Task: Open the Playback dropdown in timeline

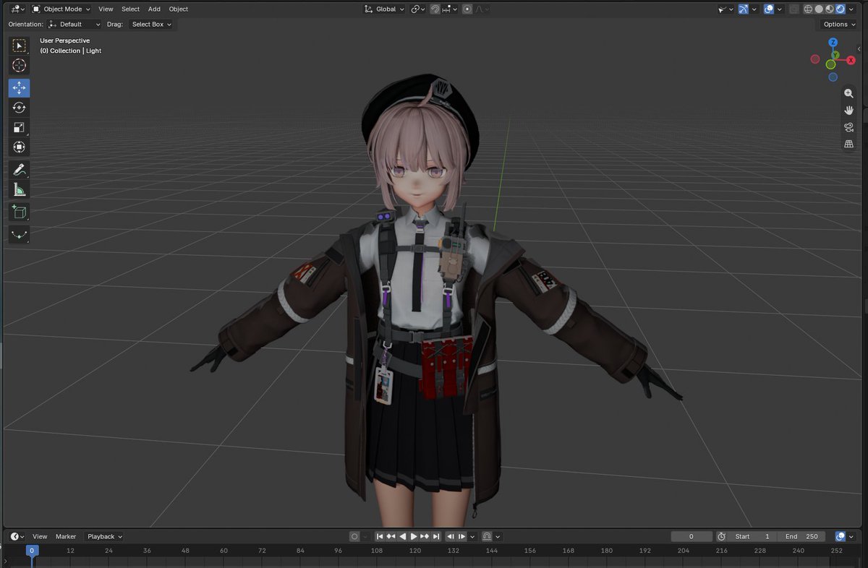Action: 105,536
